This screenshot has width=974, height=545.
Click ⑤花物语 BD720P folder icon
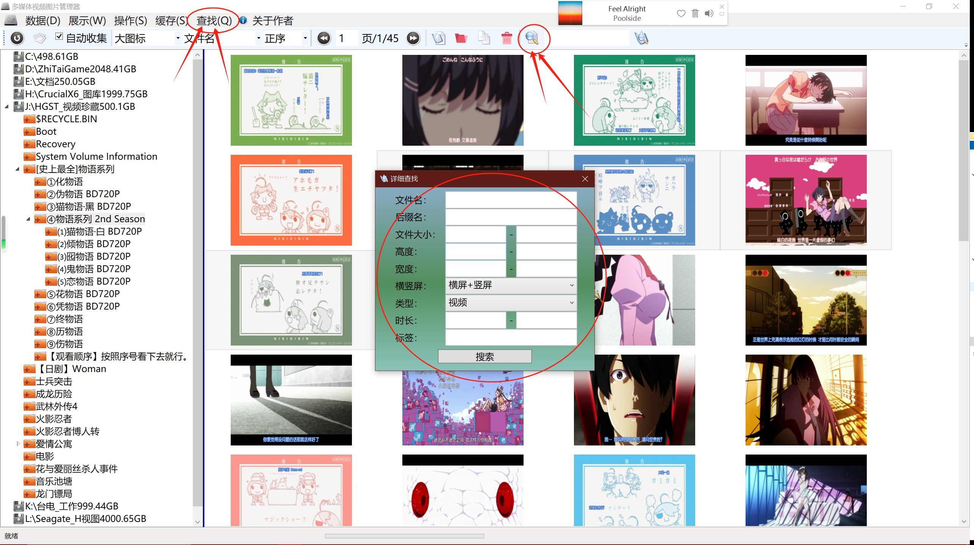coord(40,294)
